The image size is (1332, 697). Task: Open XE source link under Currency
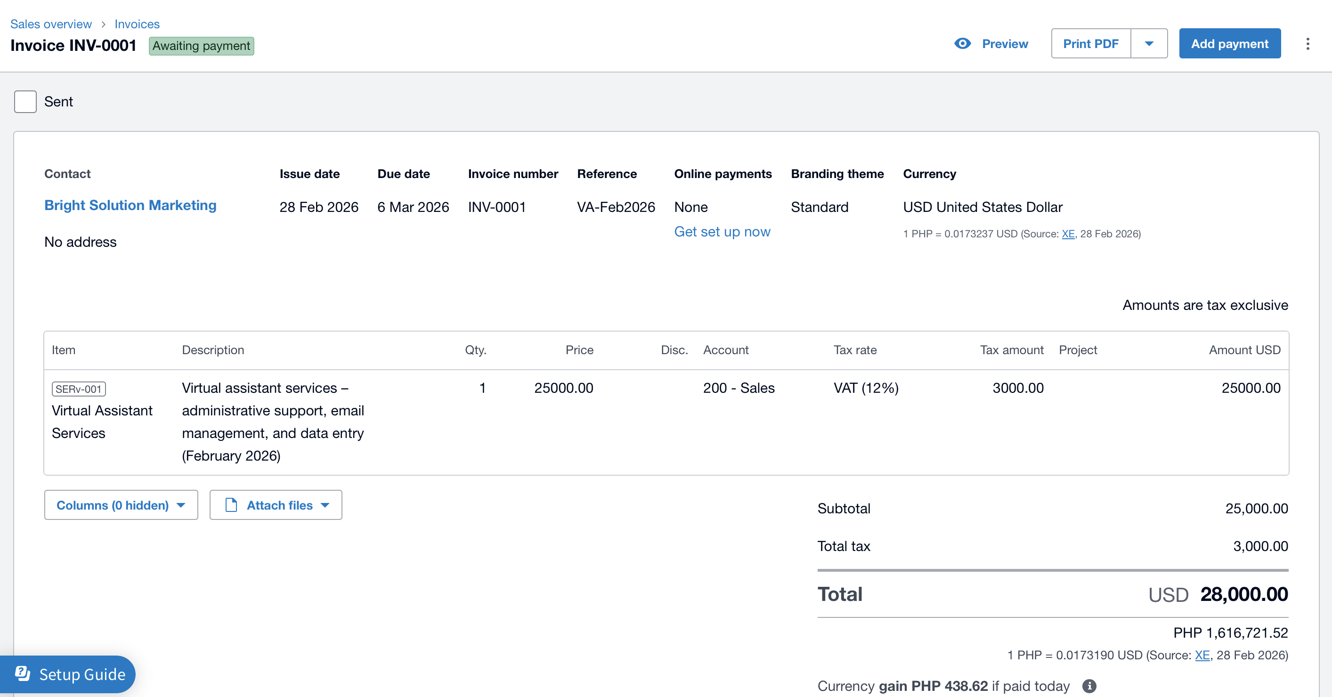pos(1068,234)
